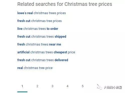Select "live christmas trees to order" suggestion
This screenshot has height=93, width=125.
(38, 29)
